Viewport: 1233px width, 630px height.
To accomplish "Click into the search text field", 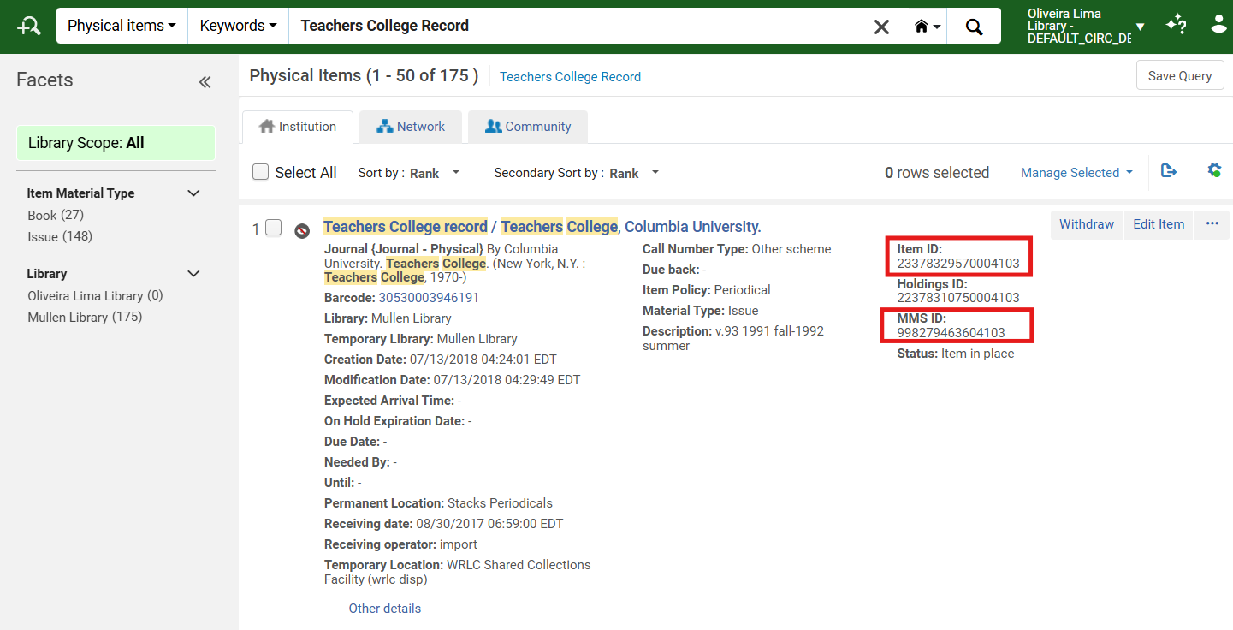I will click(573, 26).
